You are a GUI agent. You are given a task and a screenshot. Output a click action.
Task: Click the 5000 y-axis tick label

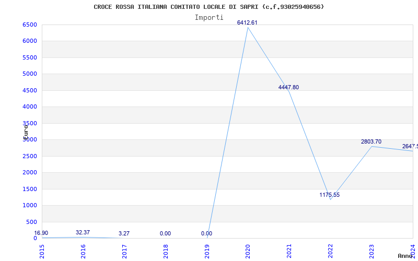click(x=30, y=74)
